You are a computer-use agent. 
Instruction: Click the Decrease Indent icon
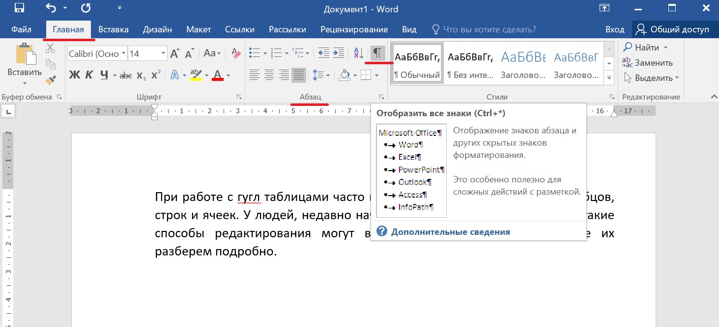pos(323,53)
